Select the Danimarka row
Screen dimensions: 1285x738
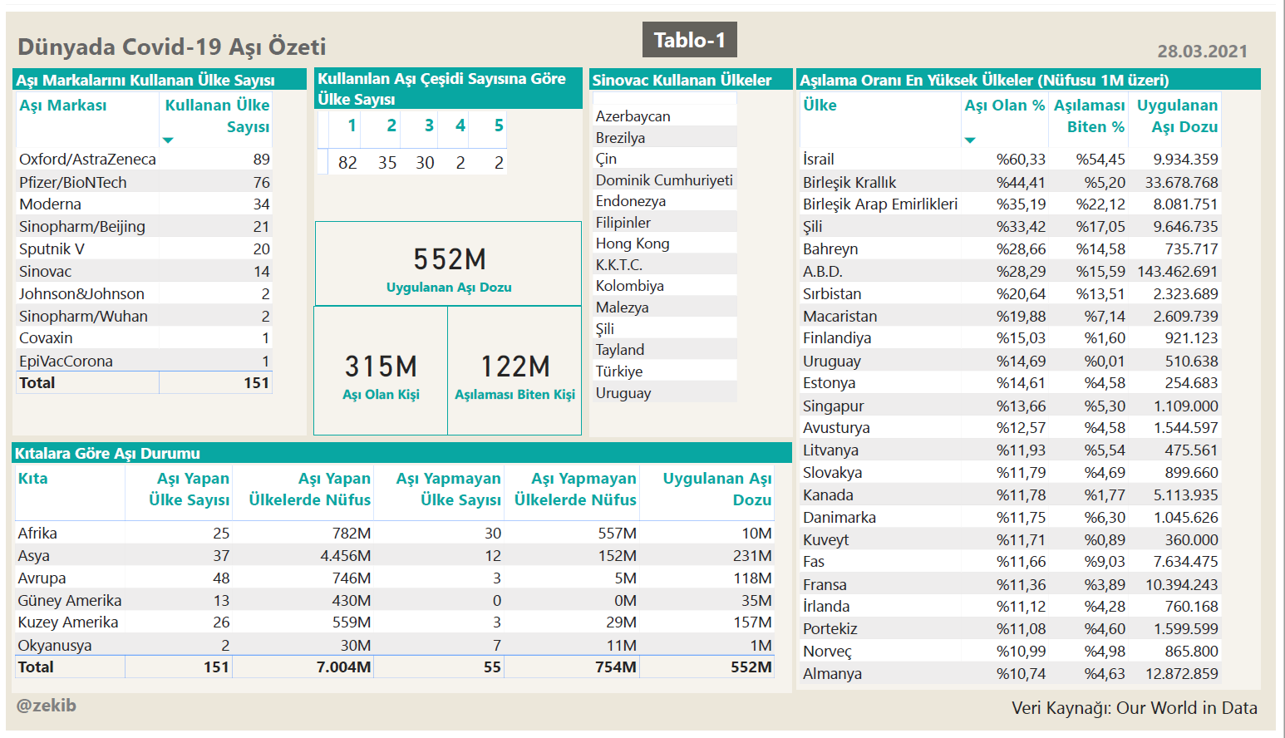(x=1011, y=518)
